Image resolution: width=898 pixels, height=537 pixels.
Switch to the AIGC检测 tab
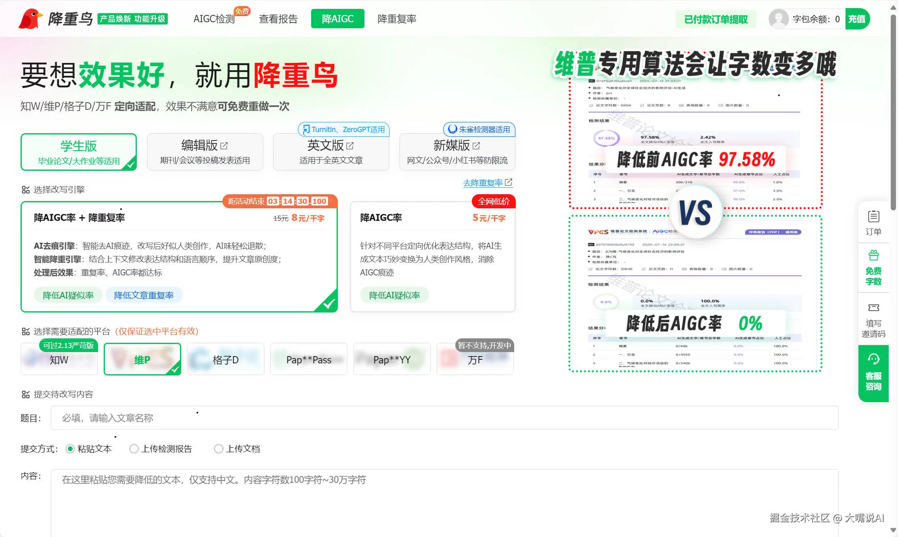(214, 19)
